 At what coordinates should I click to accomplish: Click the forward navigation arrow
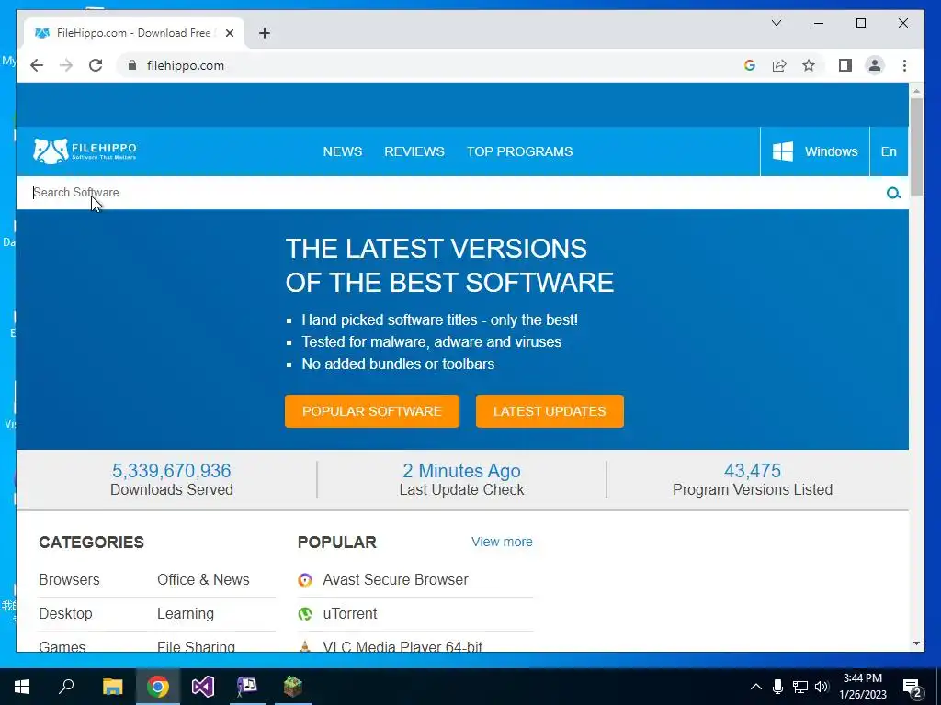[66, 65]
